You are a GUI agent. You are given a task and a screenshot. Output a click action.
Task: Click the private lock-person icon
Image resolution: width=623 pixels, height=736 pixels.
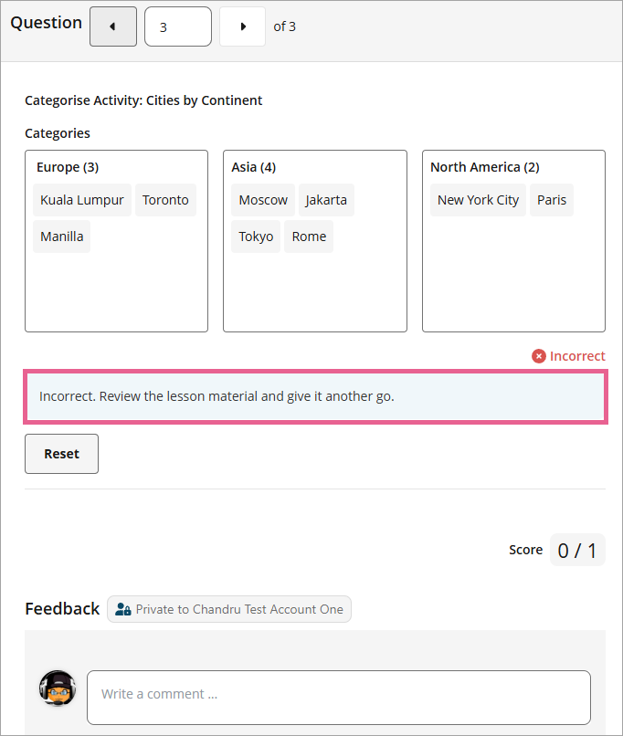click(123, 609)
